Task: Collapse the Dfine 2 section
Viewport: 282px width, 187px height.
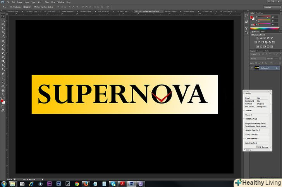Action: tap(244, 93)
